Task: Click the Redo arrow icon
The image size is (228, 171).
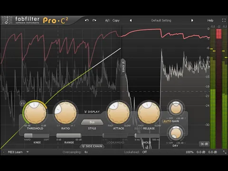Action: (x=95, y=20)
